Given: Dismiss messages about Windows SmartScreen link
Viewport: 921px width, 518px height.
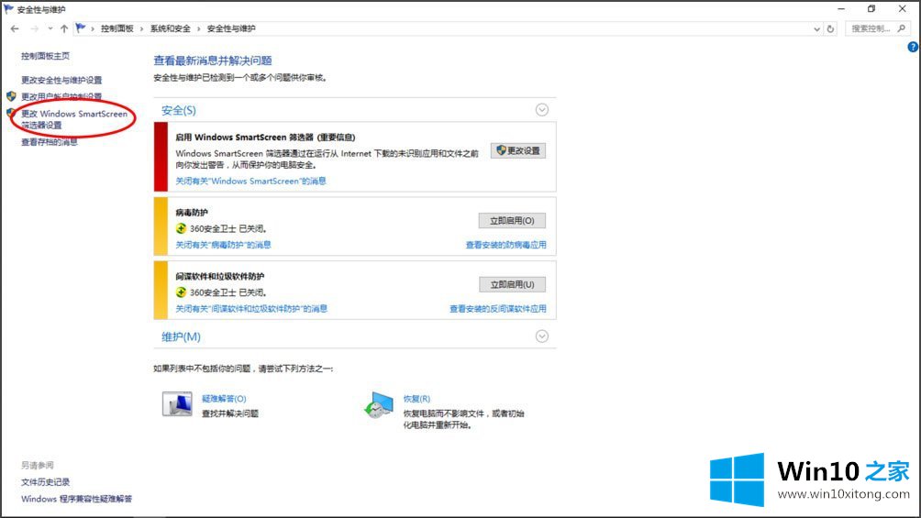Looking at the screenshot, I should point(250,181).
